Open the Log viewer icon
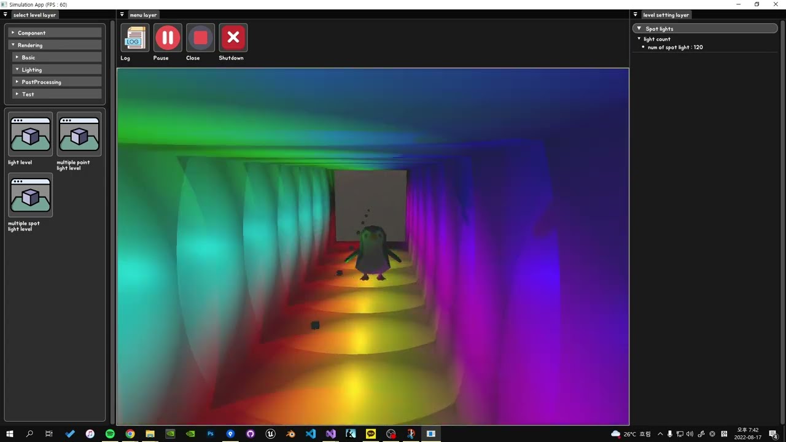 tap(134, 38)
